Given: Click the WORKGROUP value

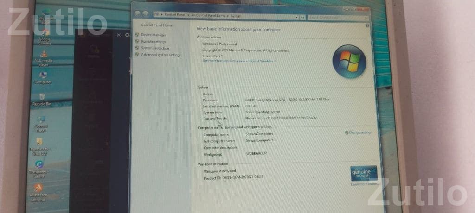Looking at the screenshot, I should coord(257,153).
